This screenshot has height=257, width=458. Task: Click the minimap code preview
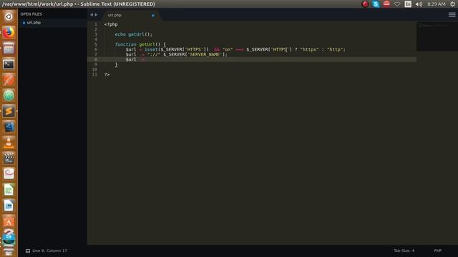pos(437,36)
